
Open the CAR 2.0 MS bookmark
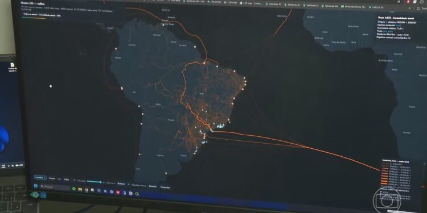tap(215, 2)
